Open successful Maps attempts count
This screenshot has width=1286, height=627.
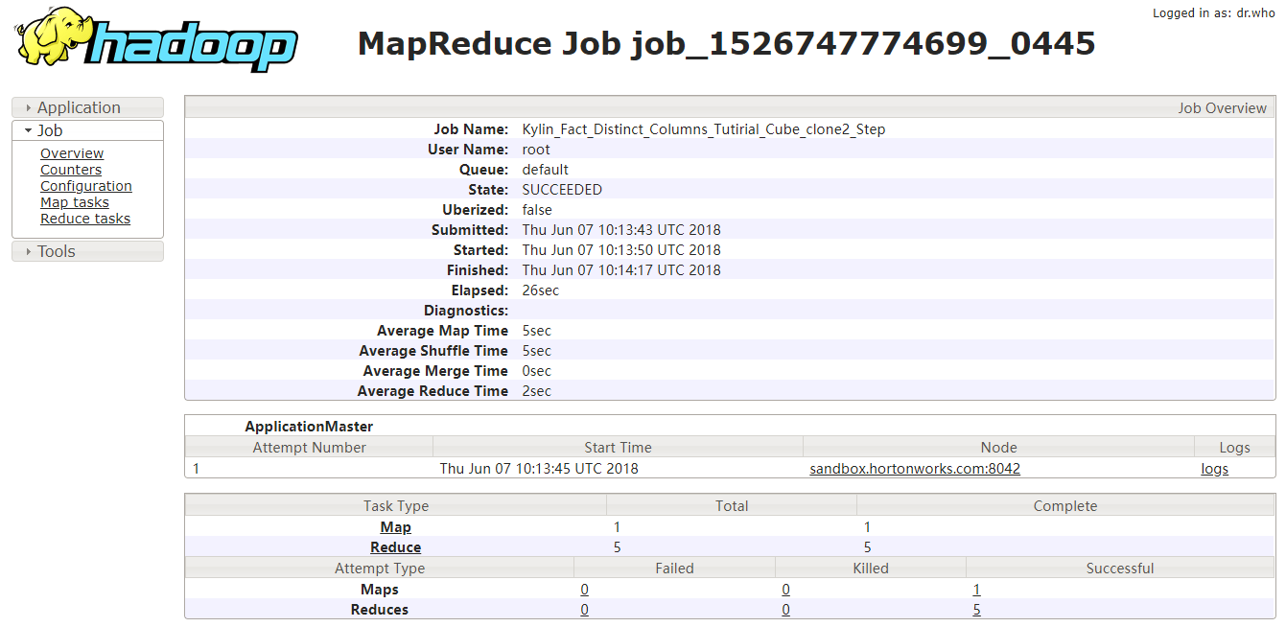pos(976,590)
